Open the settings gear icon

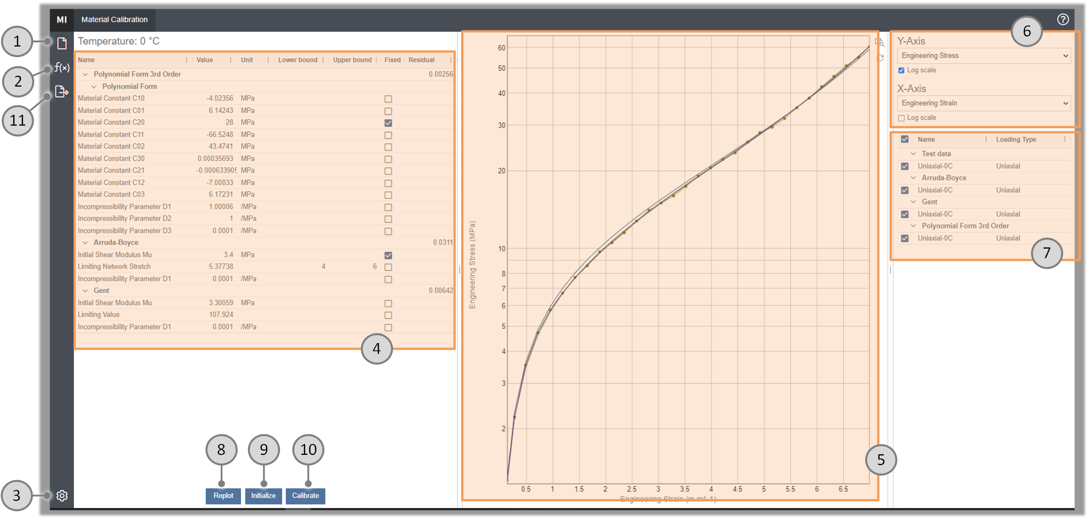click(x=62, y=495)
